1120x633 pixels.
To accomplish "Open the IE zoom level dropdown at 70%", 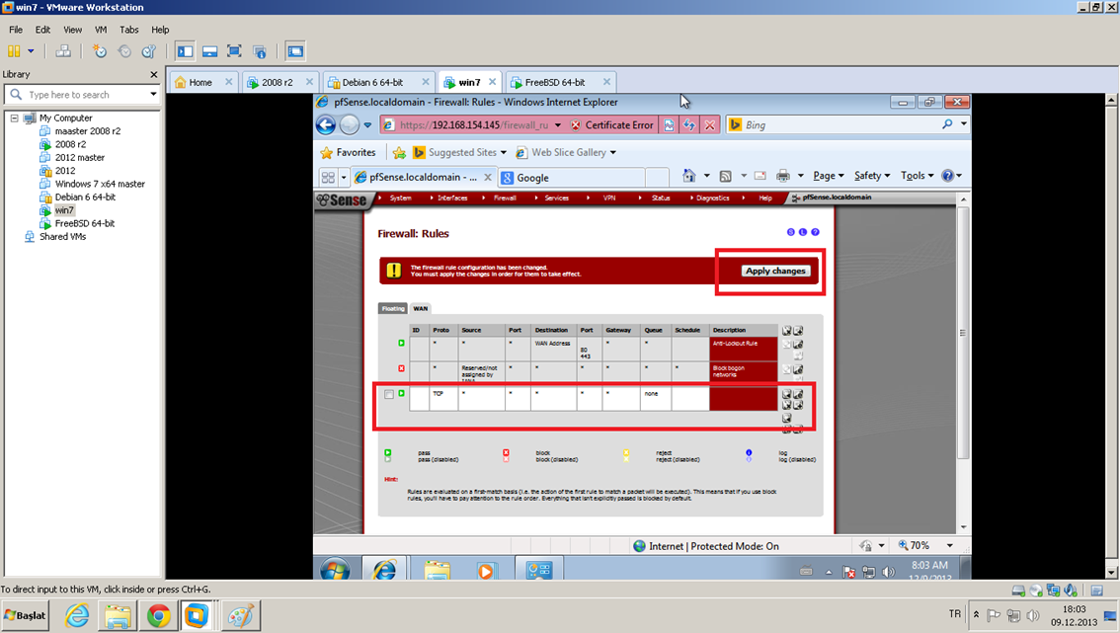I will (950, 546).
